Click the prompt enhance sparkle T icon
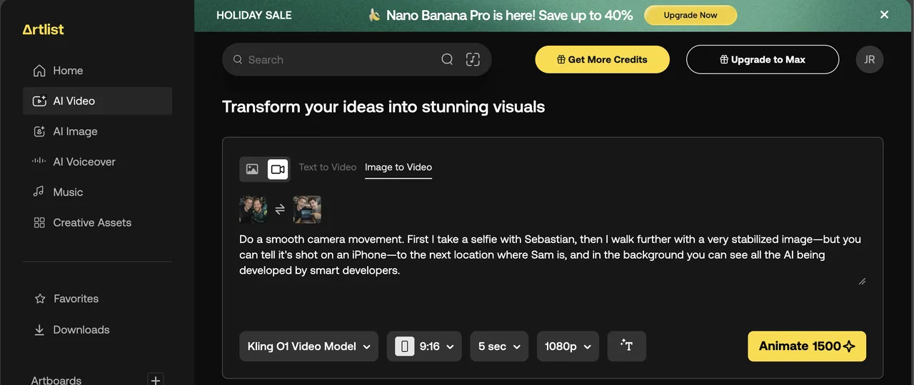Screen dimensions: 914x385 [627, 346]
